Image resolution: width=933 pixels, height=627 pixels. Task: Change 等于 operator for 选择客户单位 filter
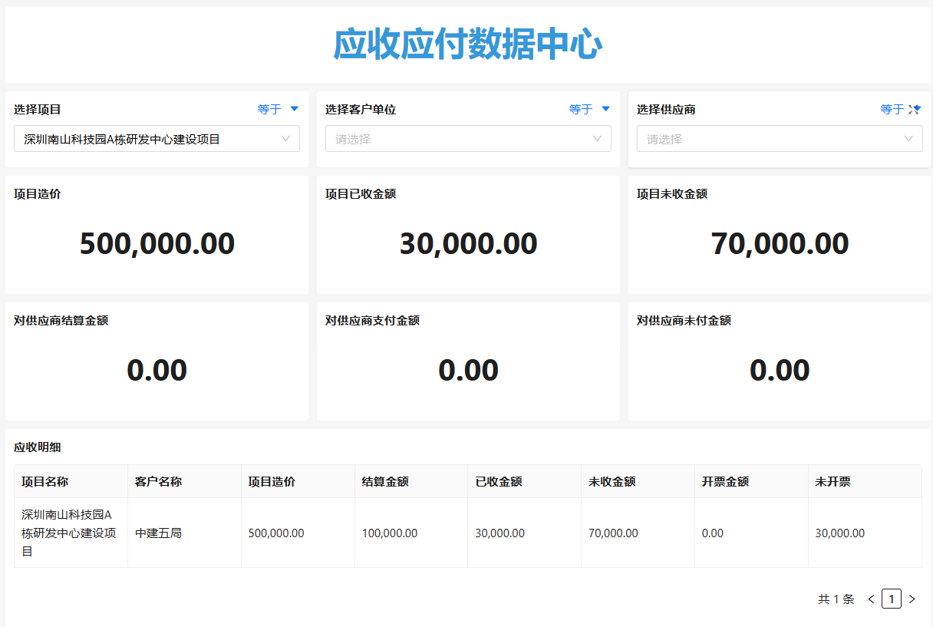click(581, 110)
